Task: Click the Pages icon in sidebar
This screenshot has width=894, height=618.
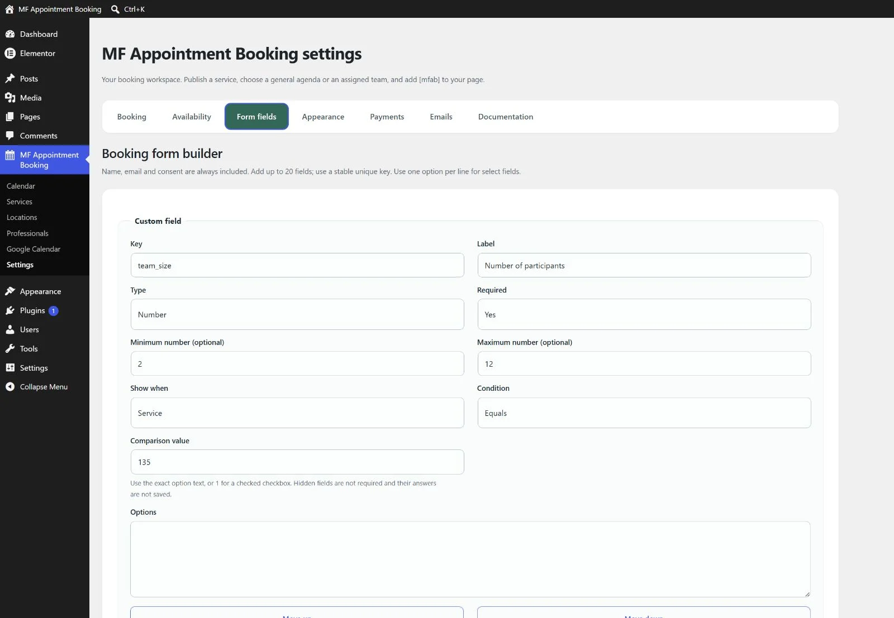Action: pos(10,117)
